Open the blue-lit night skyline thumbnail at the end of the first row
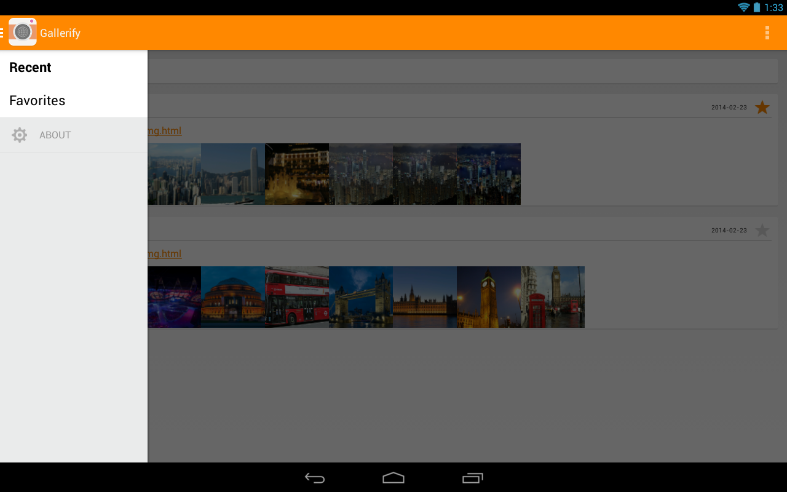Viewport: 787px width, 492px height. (x=489, y=174)
